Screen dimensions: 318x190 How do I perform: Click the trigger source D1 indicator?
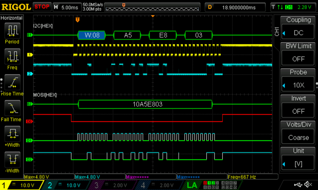[289, 7]
